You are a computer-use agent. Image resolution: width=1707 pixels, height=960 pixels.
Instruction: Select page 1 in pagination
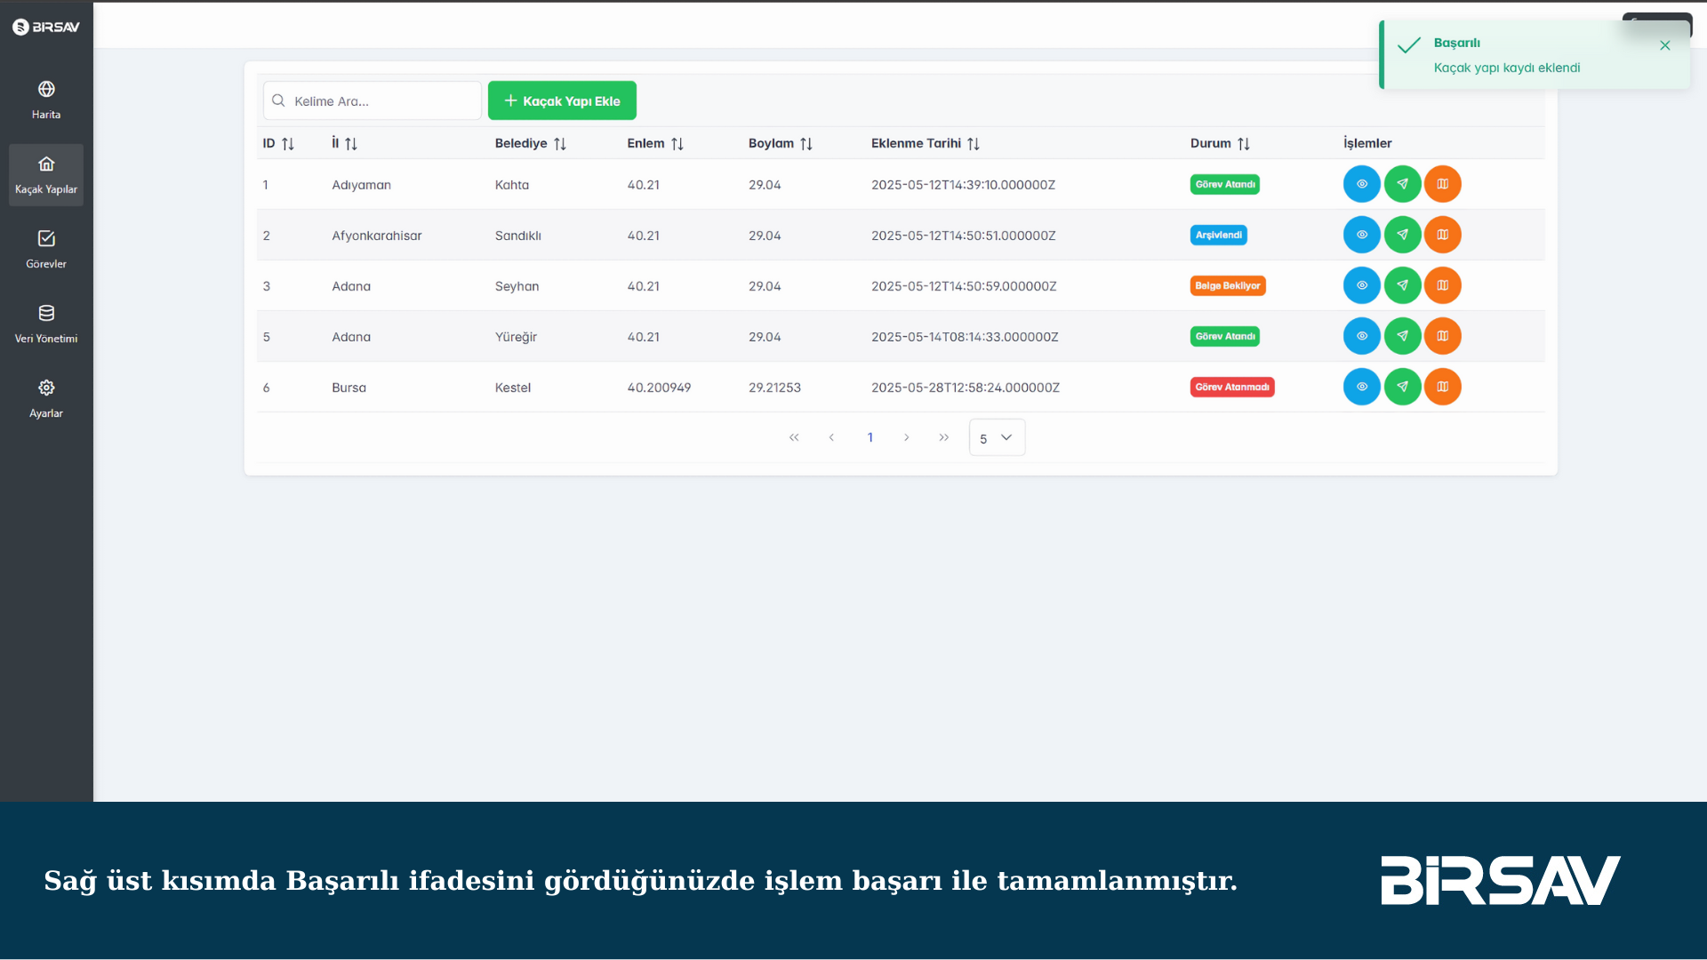870,437
